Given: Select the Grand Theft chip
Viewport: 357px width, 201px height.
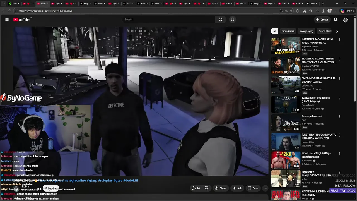Looking at the screenshot, I should point(325,31).
